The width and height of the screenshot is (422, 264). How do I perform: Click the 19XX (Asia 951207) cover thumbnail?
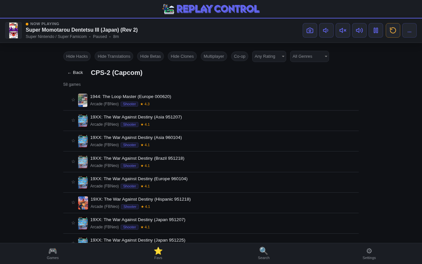pos(83,121)
